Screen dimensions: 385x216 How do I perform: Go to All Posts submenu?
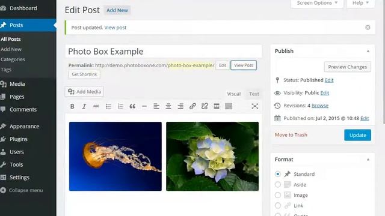[x=11, y=39]
